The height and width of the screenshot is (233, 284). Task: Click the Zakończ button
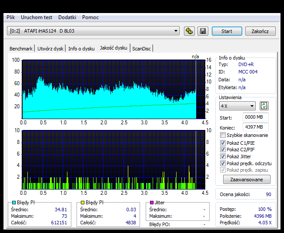click(260, 31)
